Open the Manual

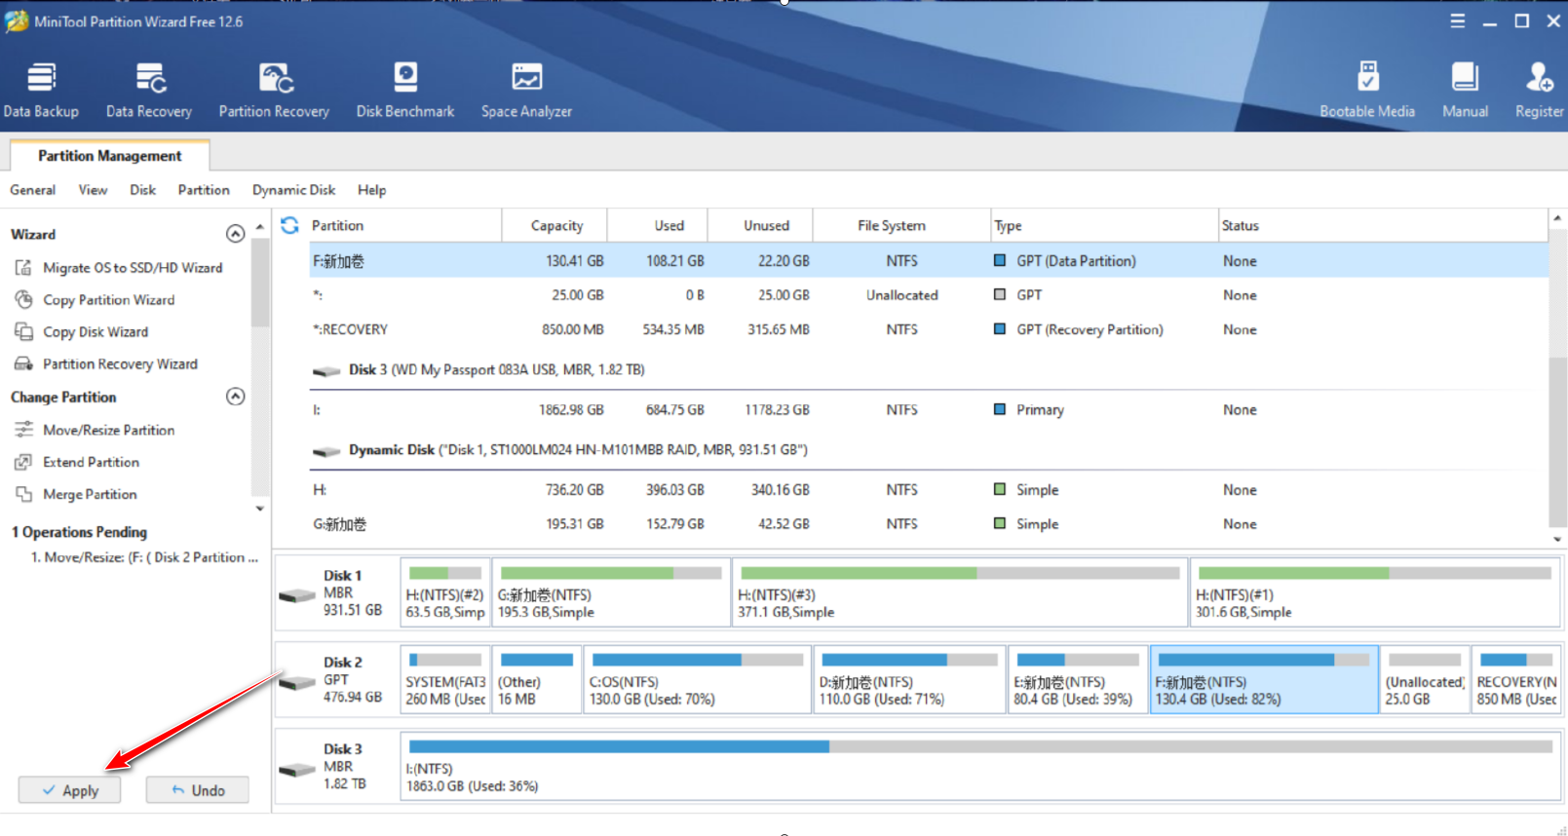1465,90
